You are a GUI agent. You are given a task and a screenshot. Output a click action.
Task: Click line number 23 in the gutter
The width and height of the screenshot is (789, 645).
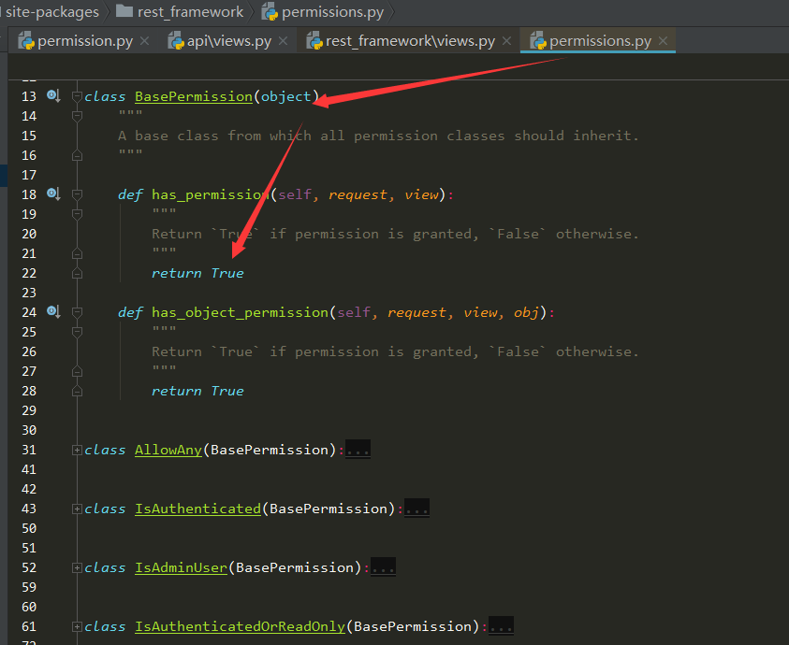tap(29, 293)
